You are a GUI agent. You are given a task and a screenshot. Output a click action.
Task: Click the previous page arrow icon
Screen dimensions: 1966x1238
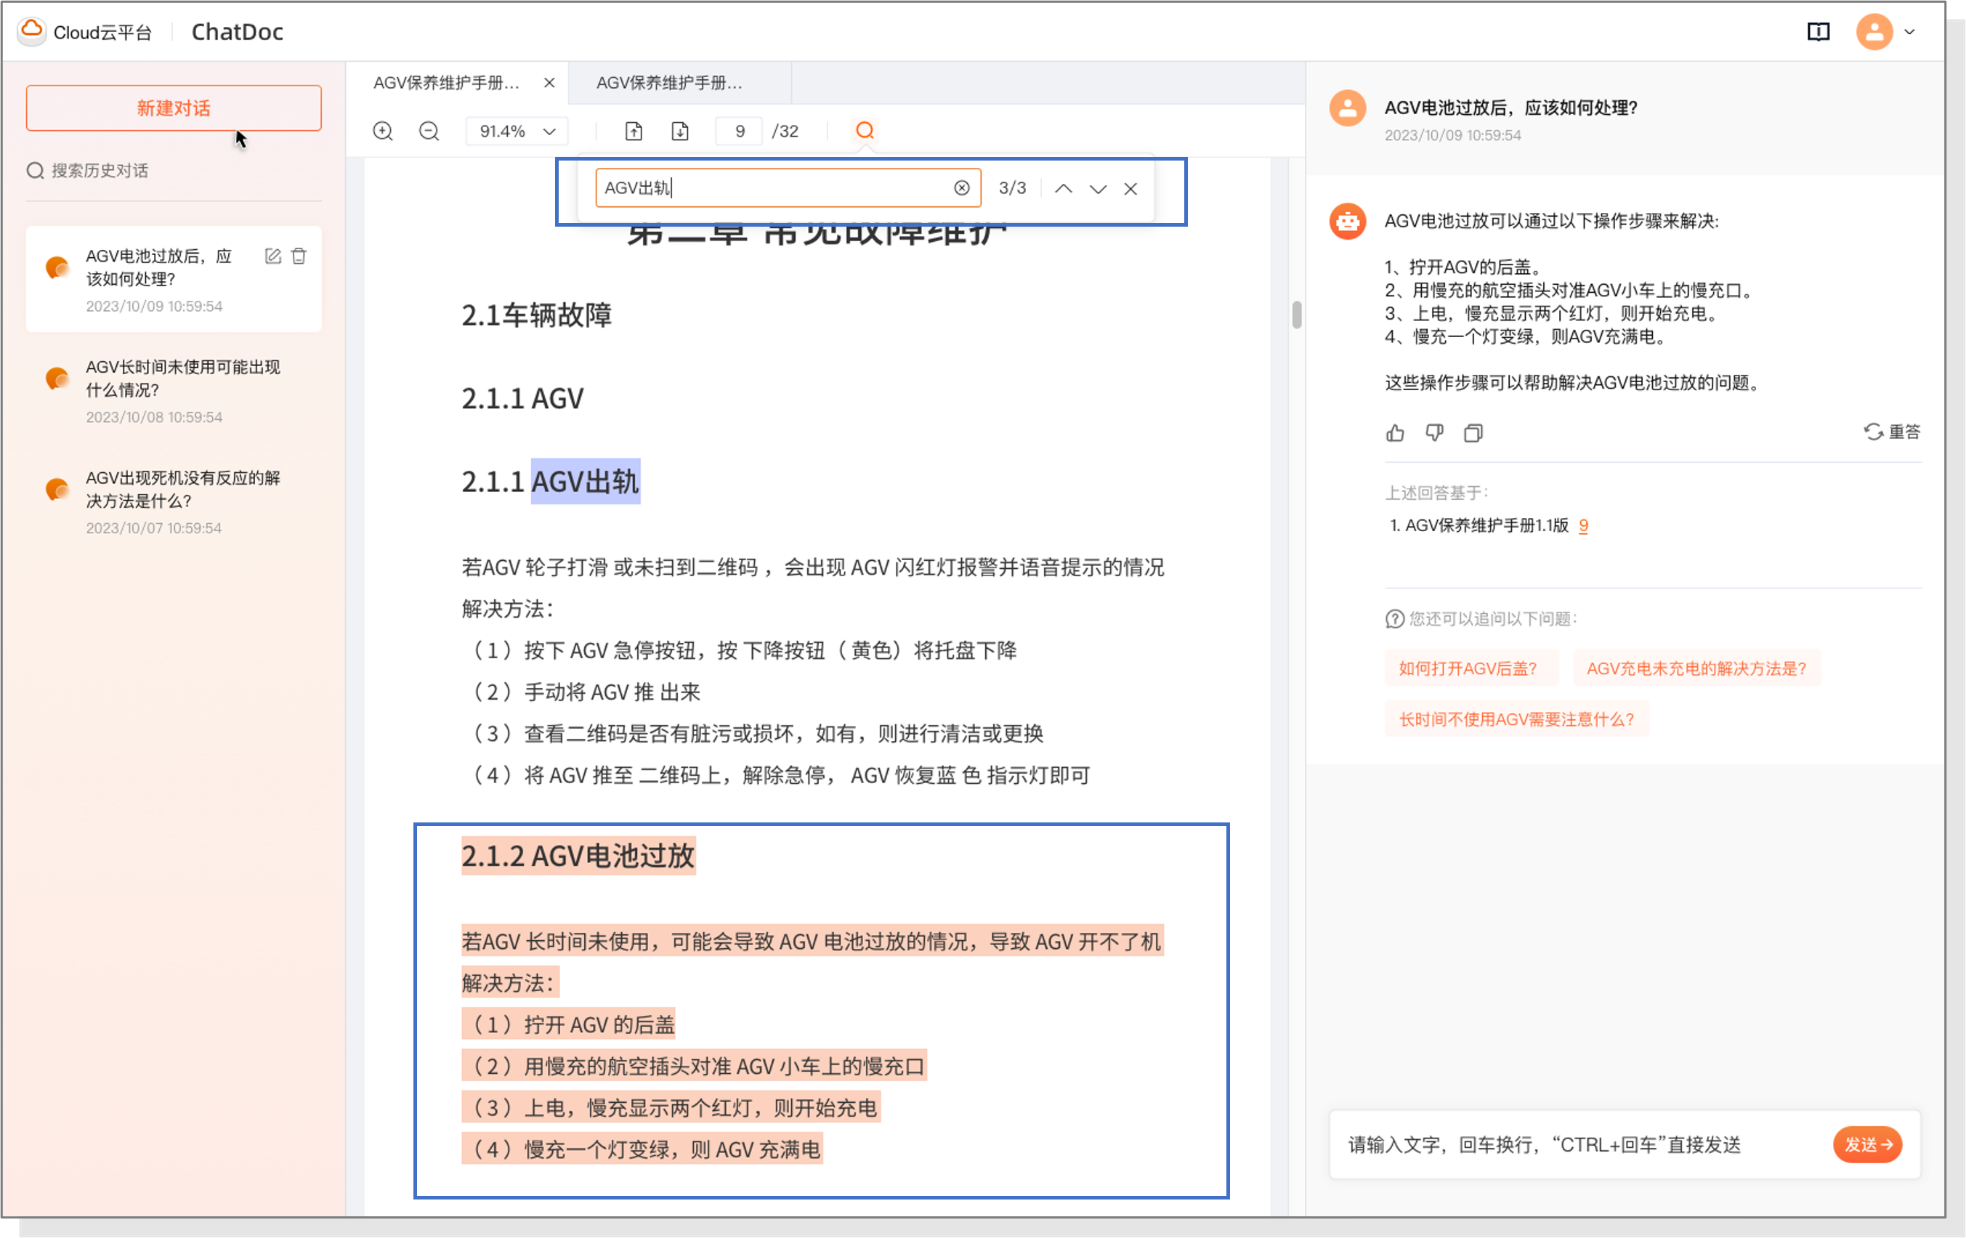point(634,131)
